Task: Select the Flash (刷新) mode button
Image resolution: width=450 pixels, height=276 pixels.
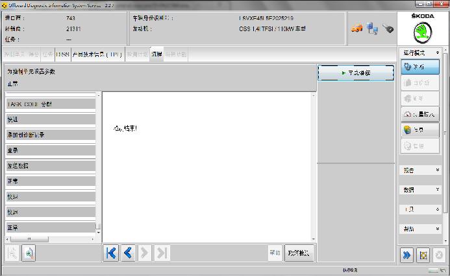Action: click(420, 98)
